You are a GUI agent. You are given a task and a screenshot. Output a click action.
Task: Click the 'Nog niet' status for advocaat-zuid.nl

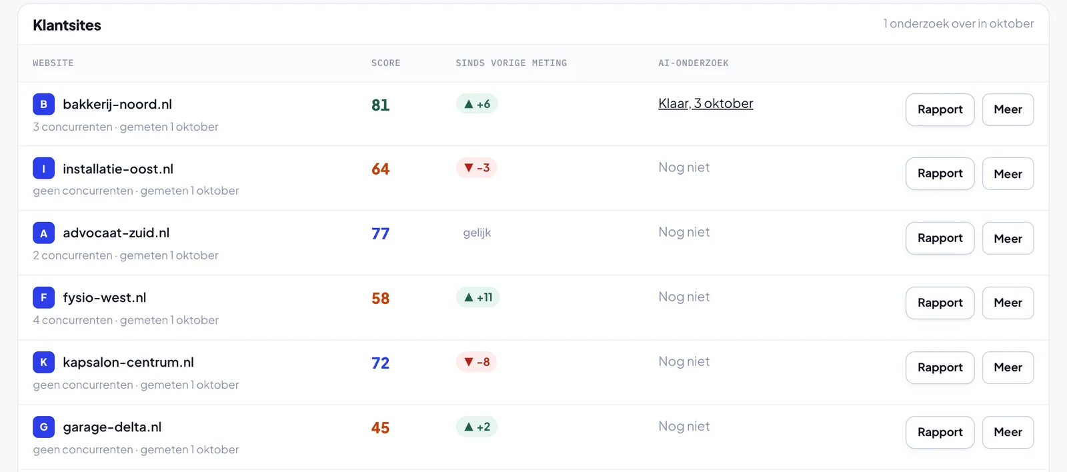(x=684, y=232)
